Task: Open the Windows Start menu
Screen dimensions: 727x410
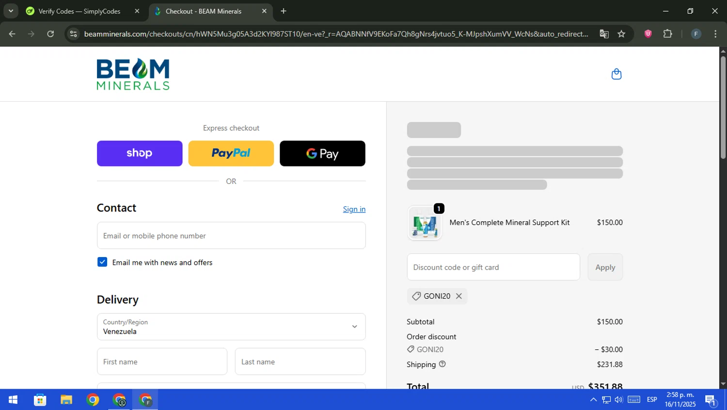Action: tap(13, 400)
